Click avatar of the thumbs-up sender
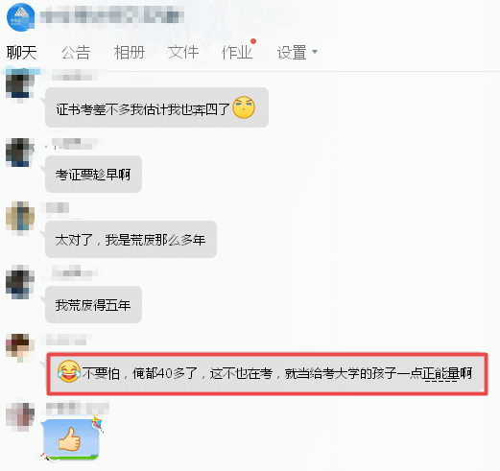Viewport: 500px width, 471px height. (20, 415)
